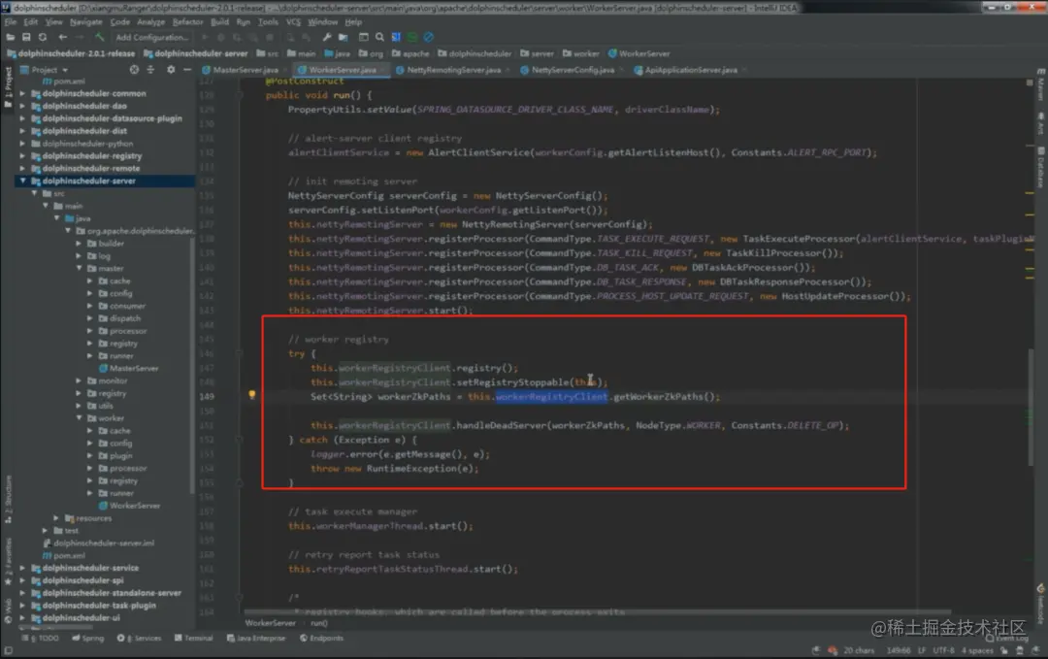Click the yellow intention lightbulb in the gutter
Viewport: 1048px width, 659px height.
pyautogui.click(x=252, y=396)
